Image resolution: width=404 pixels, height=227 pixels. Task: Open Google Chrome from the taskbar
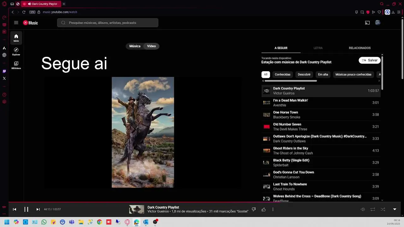click(99, 222)
